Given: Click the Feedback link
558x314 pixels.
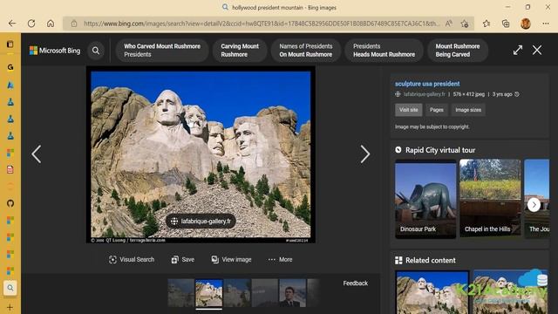Looking at the screenshot, I should pyautogui.click(x=355, y=283).
